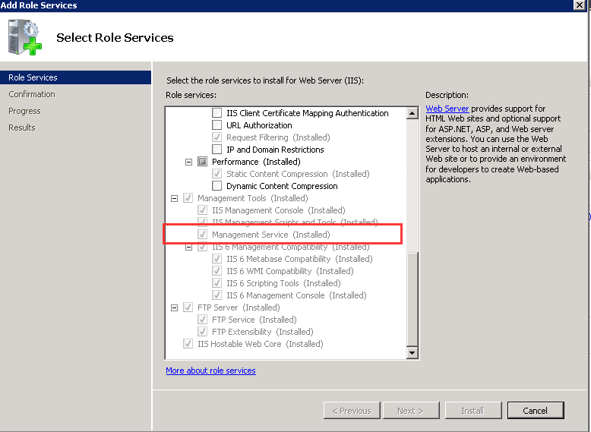Select the IIS Hostable Web Core row

point(260,344)
